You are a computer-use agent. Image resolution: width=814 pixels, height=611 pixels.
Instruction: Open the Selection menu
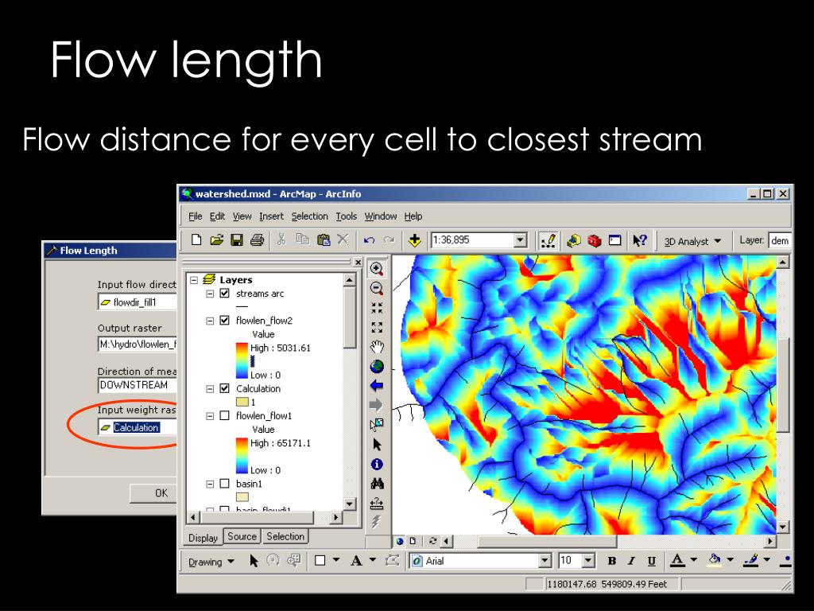309,216
